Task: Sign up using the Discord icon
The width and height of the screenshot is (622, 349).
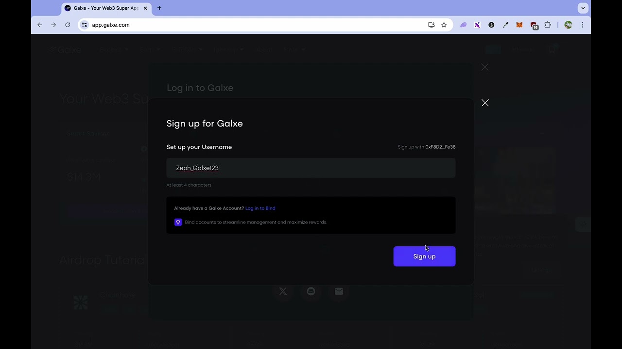Action: click(x=311, y=291)
